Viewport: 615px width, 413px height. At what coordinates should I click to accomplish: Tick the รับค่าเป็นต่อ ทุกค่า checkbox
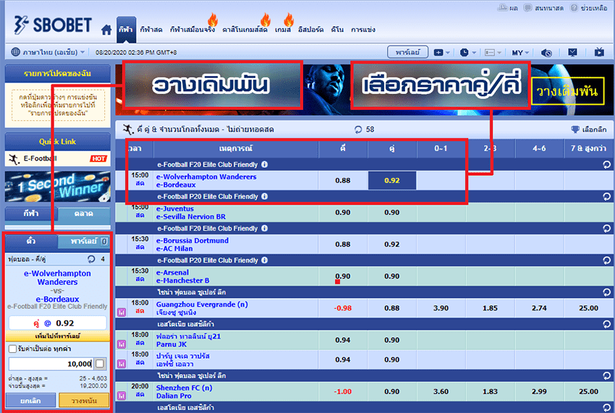[x=12, y=349]
